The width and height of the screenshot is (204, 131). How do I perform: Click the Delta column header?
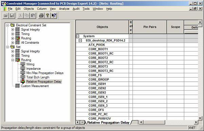[x=191, y=27]
